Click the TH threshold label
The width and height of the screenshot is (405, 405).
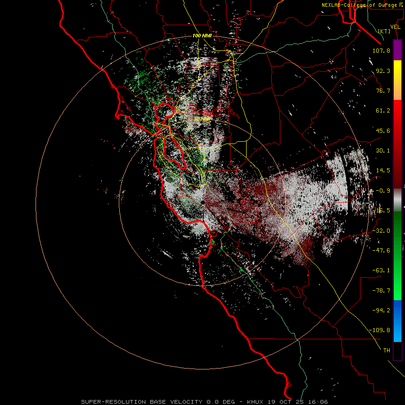click(x=387, y=351)
